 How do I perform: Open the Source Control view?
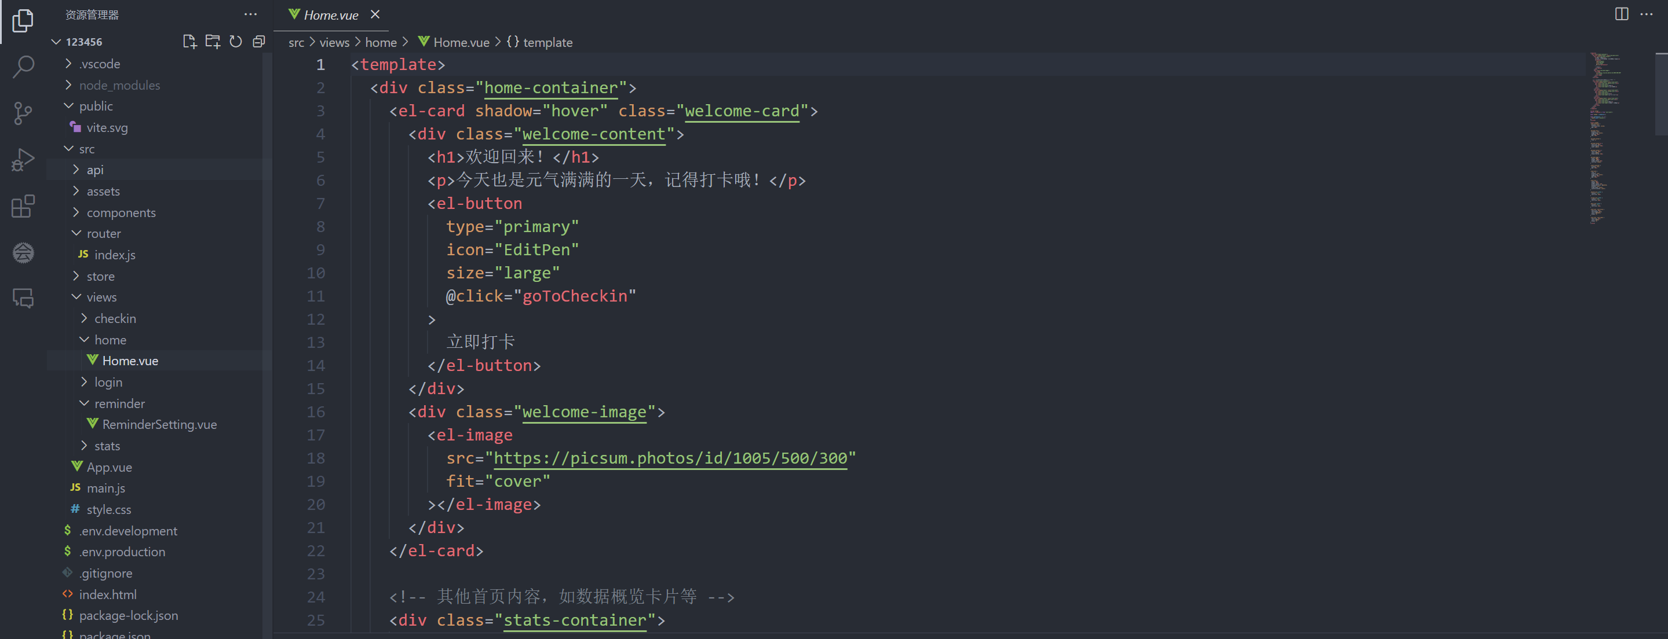tap(23, 113)
